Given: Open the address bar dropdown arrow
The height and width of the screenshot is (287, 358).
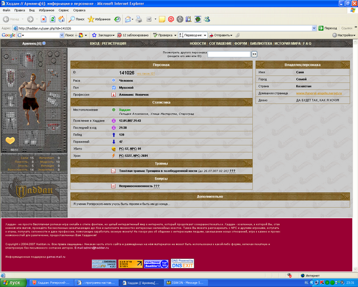Looking at the screenshot, I should (314, 28).
